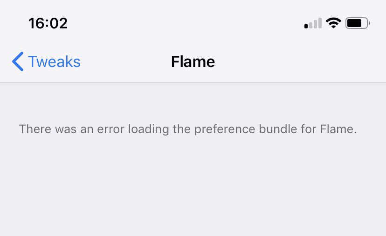386x236 pixels.
Task: Tap the blue back chevron arrow
Action: click(18, 61)
